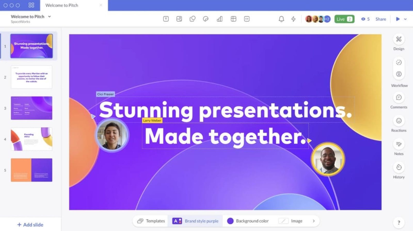Viewport: 413px width, 231px height.
Task: Select the shapes tool icon
Action: (x=193, y=19)
